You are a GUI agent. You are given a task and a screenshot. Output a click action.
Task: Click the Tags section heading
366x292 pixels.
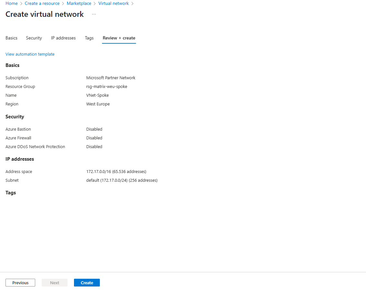coord(11,193)
